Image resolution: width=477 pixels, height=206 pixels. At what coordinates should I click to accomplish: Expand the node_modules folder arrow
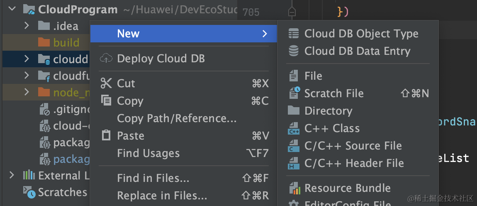[27, 92]
